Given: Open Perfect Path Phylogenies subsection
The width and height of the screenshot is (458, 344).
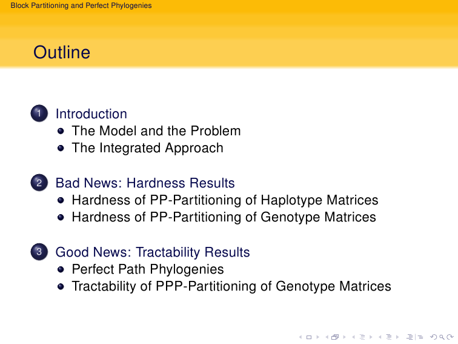Looking at the screenshot, I should coord(148,269).
